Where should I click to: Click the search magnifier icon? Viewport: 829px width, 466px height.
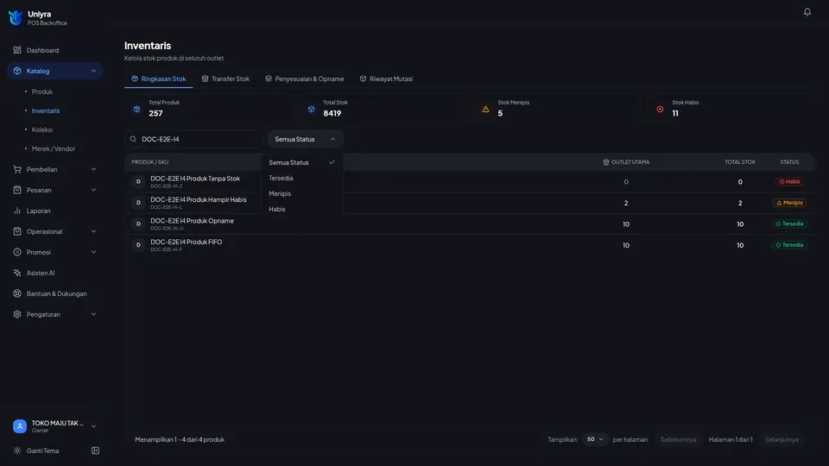[x=133, y=139]
